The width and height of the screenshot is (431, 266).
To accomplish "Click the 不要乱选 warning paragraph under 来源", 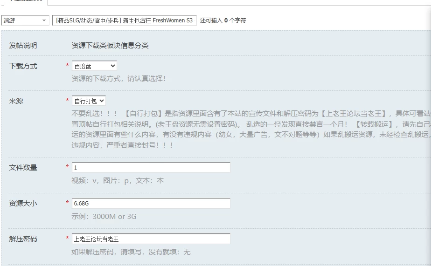I will 251,130.
